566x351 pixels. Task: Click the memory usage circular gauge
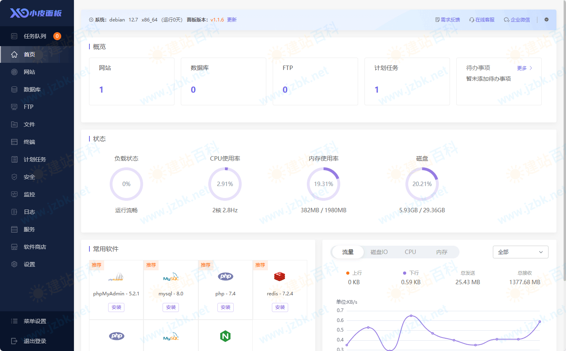pyautogui.click(x=323, y=184)
